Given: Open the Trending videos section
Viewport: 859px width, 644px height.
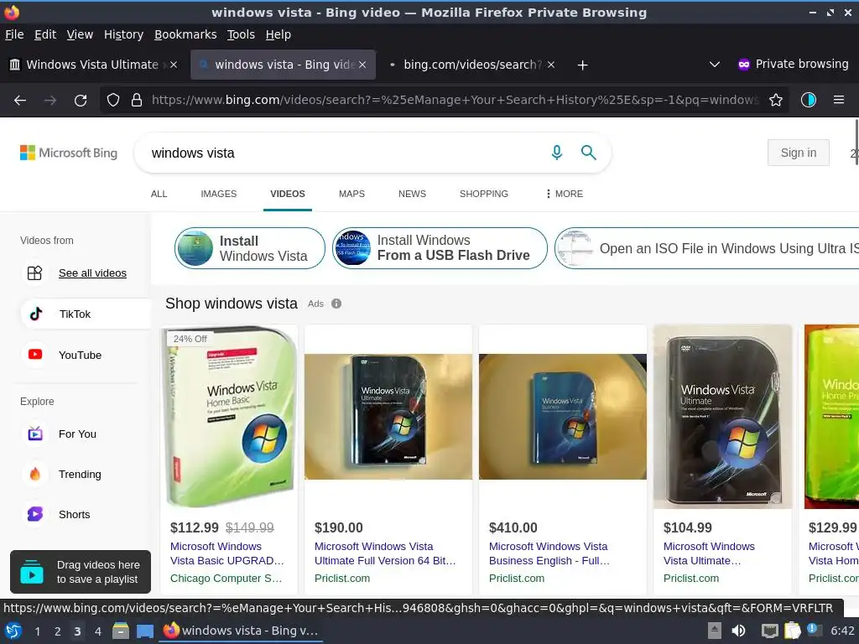Looking at the screenshot, I should [x=80, y=475].
